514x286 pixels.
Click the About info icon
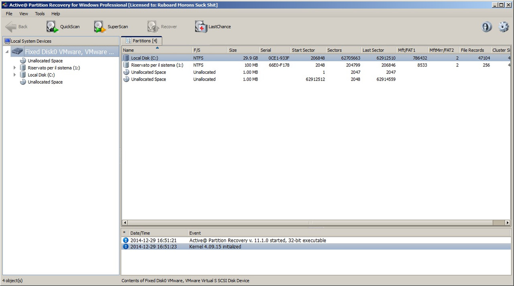487,27
